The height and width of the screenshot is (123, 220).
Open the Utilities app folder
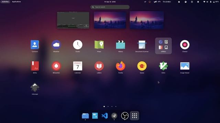(163, 46)
